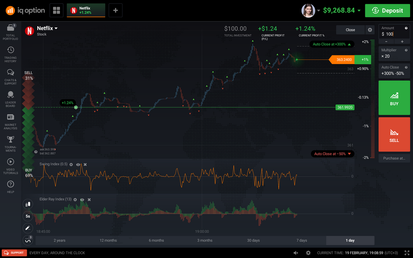Screen dimensions: 413x258
Task: Open Tournaments from sidebar
Action: 11,144
